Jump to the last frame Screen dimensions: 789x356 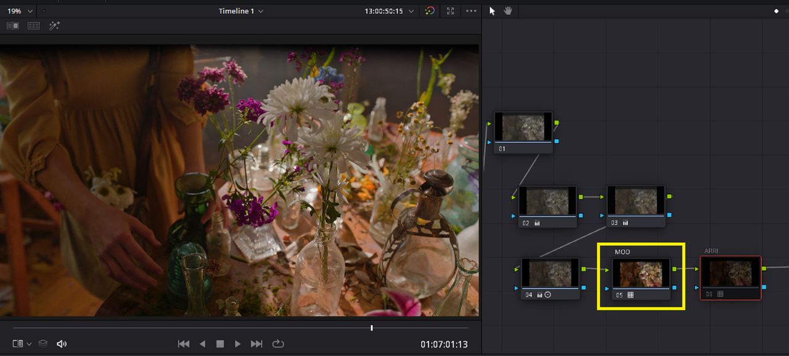257,344
